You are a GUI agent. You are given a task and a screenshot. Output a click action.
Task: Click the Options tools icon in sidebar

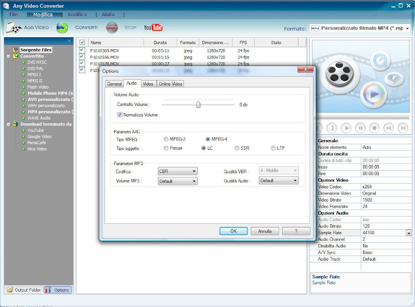[x=48, y=290]
